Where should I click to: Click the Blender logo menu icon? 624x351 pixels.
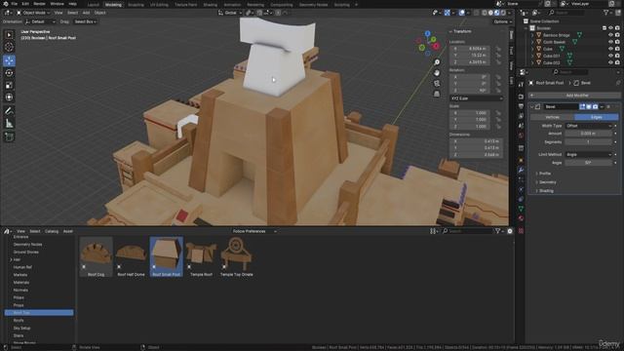tap(5, 4)
